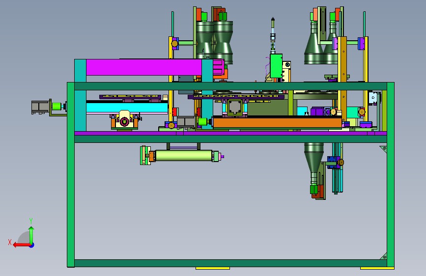Select the magenta horizontal beam
Viewport: 426px width, 276px height.
click(144, 67)
